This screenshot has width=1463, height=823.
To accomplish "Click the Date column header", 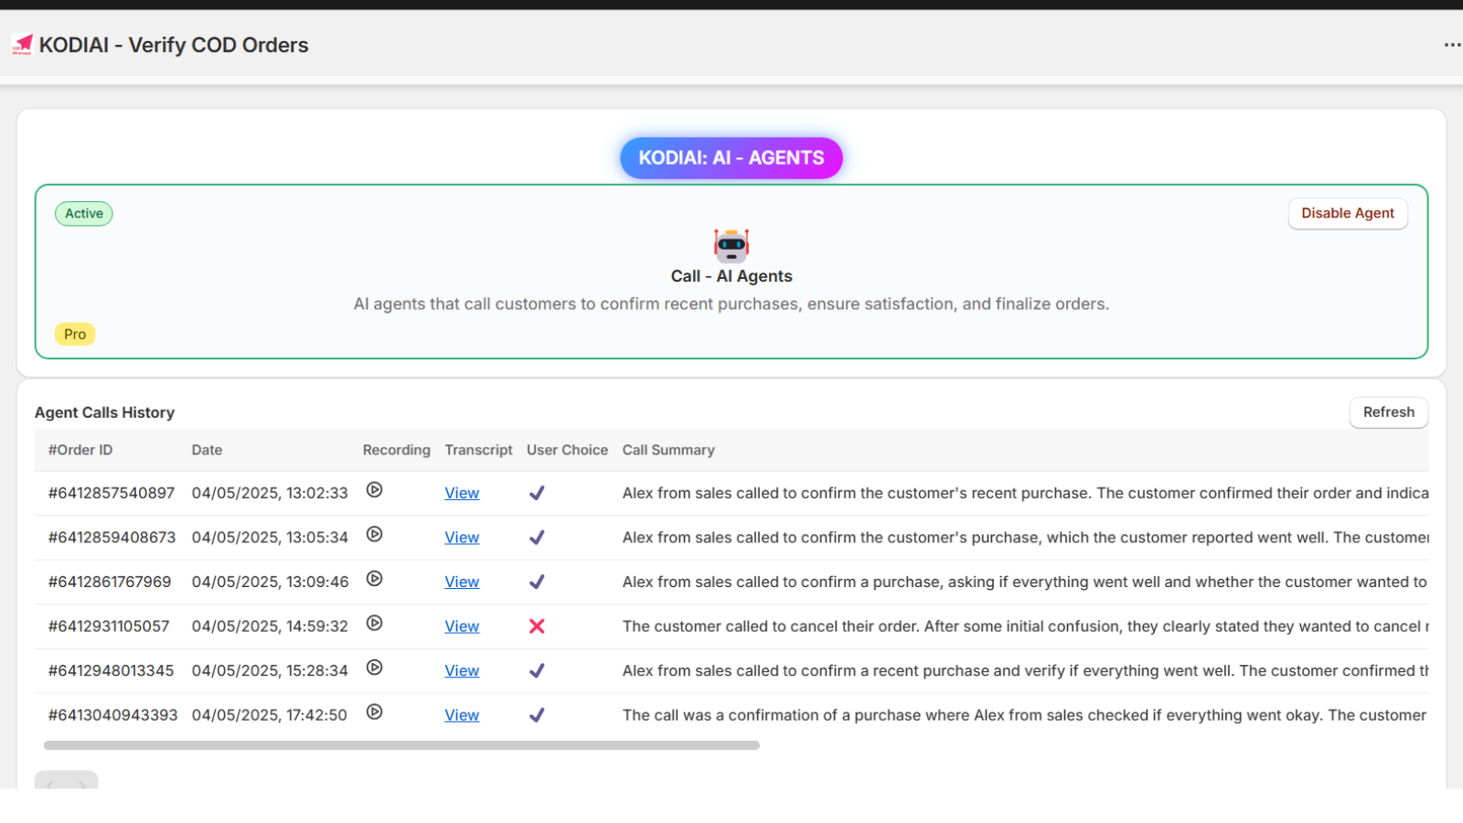I will coord(207,450).
